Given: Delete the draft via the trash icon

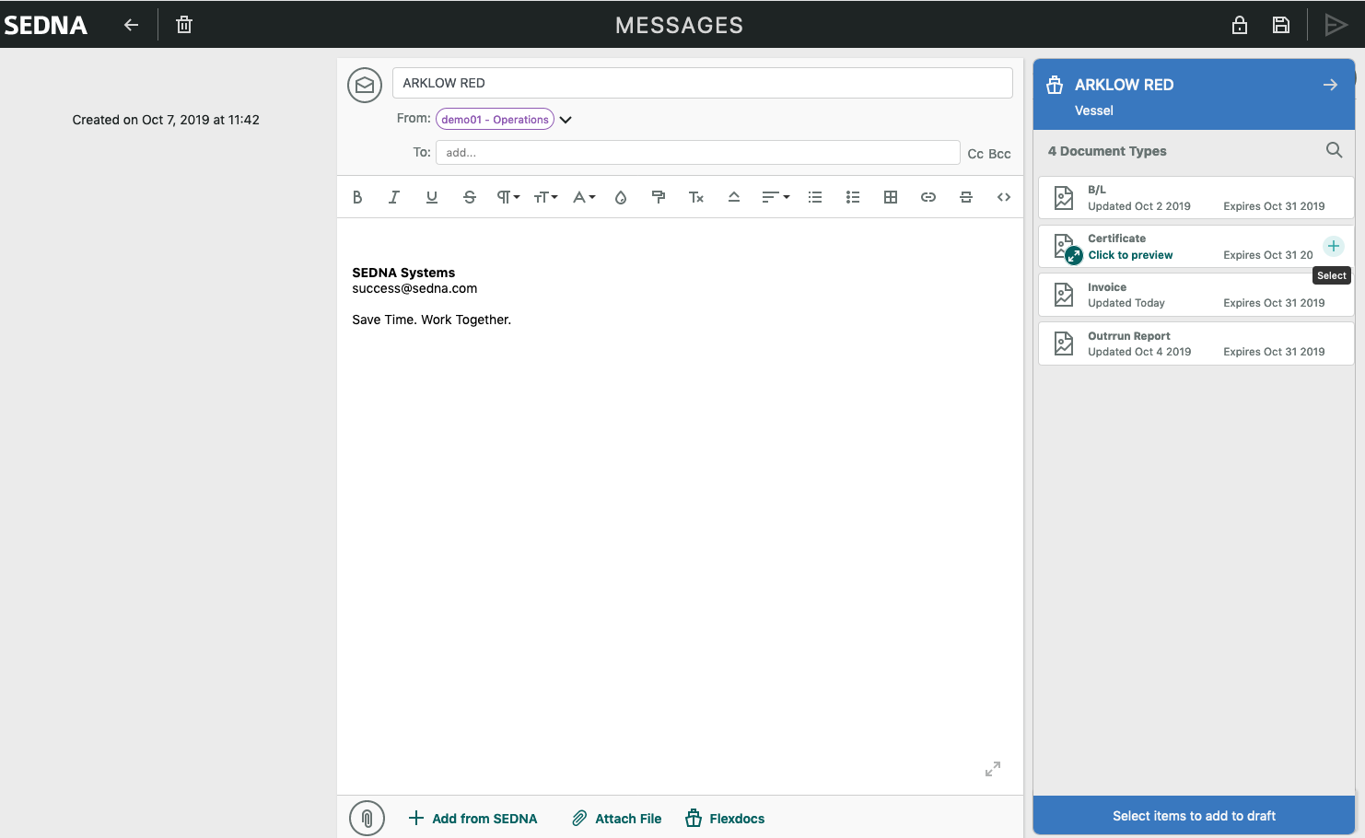Looking at the screenshot, I should pos(183,25).
